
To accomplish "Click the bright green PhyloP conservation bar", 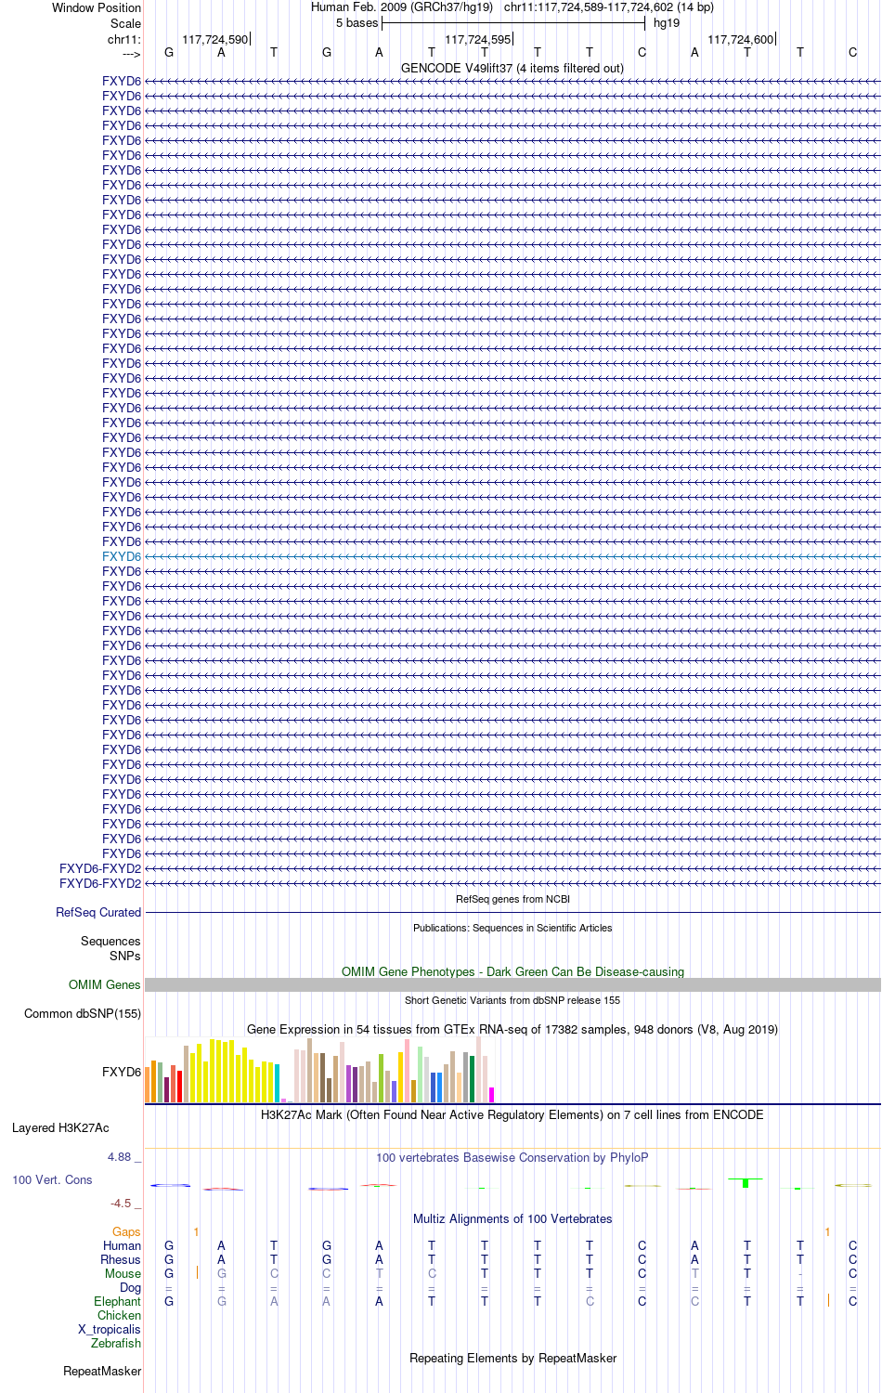I will (746, 1183).
